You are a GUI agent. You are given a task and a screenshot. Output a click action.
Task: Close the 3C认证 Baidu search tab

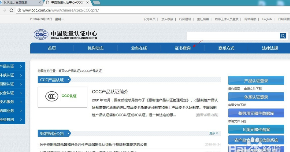[x=40, y=2]
